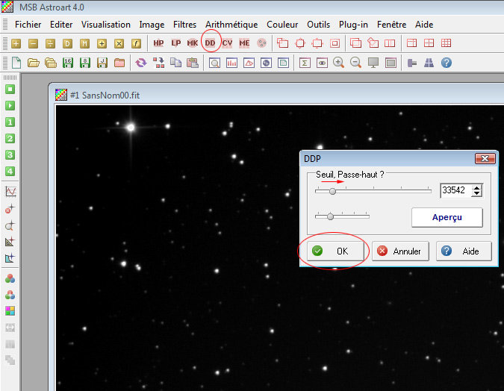Open the CV convolution filter icon
The height and width of the screenshot is (391, 504).
(x=227, y=43)
